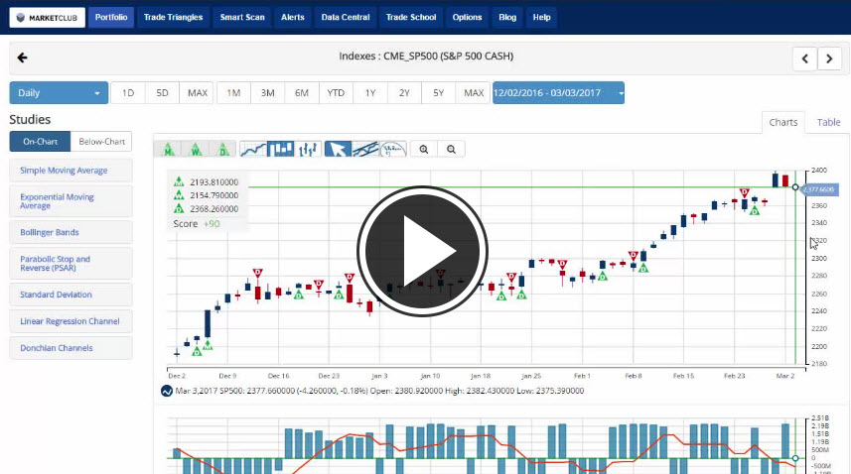The width and height of the screenshot is (851, 474).
Task: Open the Trade Triangles menu
Action: (175, 18)
